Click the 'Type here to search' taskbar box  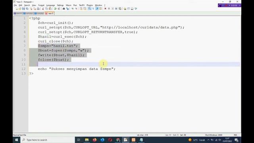tap(48, 140)
